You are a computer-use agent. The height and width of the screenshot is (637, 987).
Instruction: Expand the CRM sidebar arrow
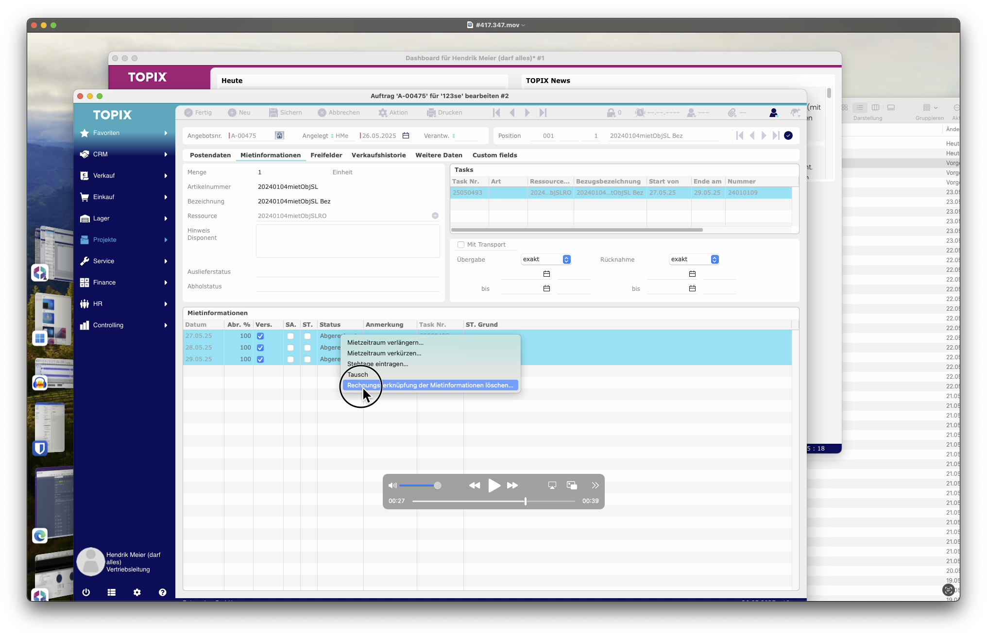tap(166, 154)
